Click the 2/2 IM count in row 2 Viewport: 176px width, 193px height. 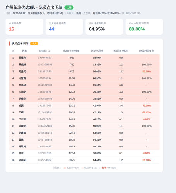(x=121, y=64)
